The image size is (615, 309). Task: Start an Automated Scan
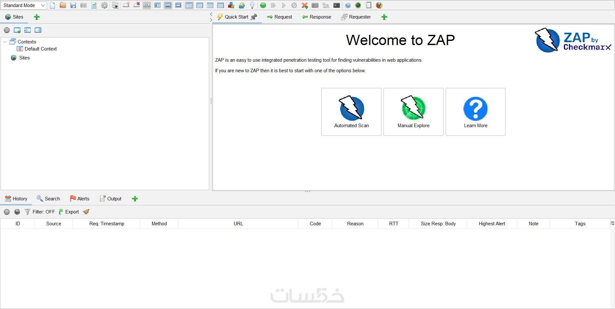[x=351, y=112]
